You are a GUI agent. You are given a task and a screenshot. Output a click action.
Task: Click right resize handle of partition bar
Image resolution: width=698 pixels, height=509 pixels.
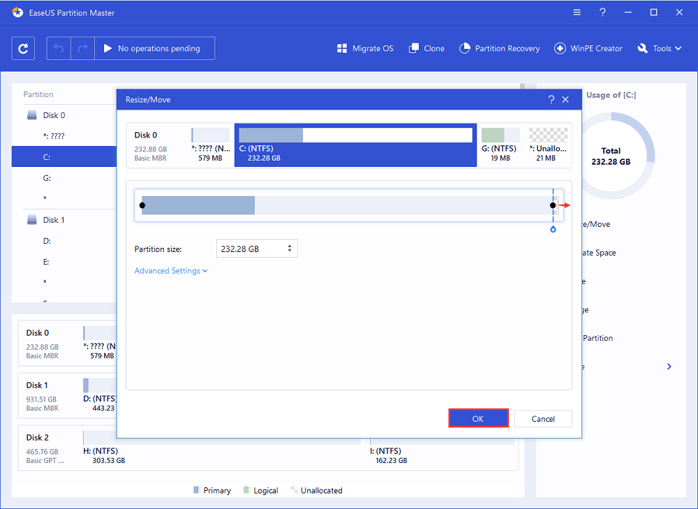point(552,205)
